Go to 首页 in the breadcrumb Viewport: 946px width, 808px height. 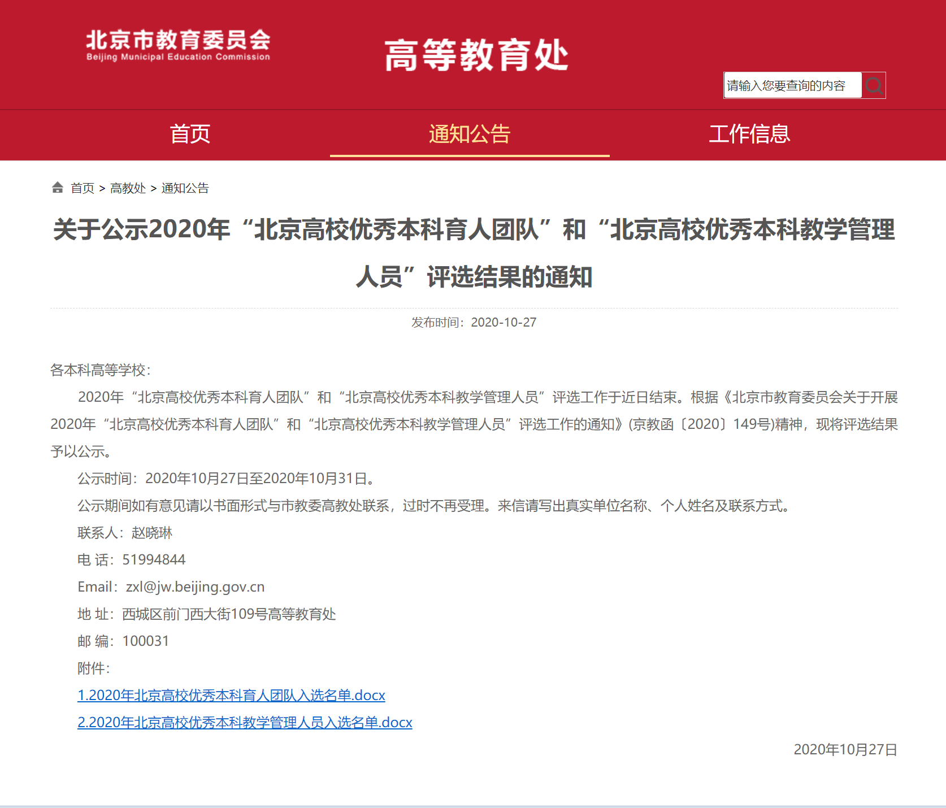83,188
